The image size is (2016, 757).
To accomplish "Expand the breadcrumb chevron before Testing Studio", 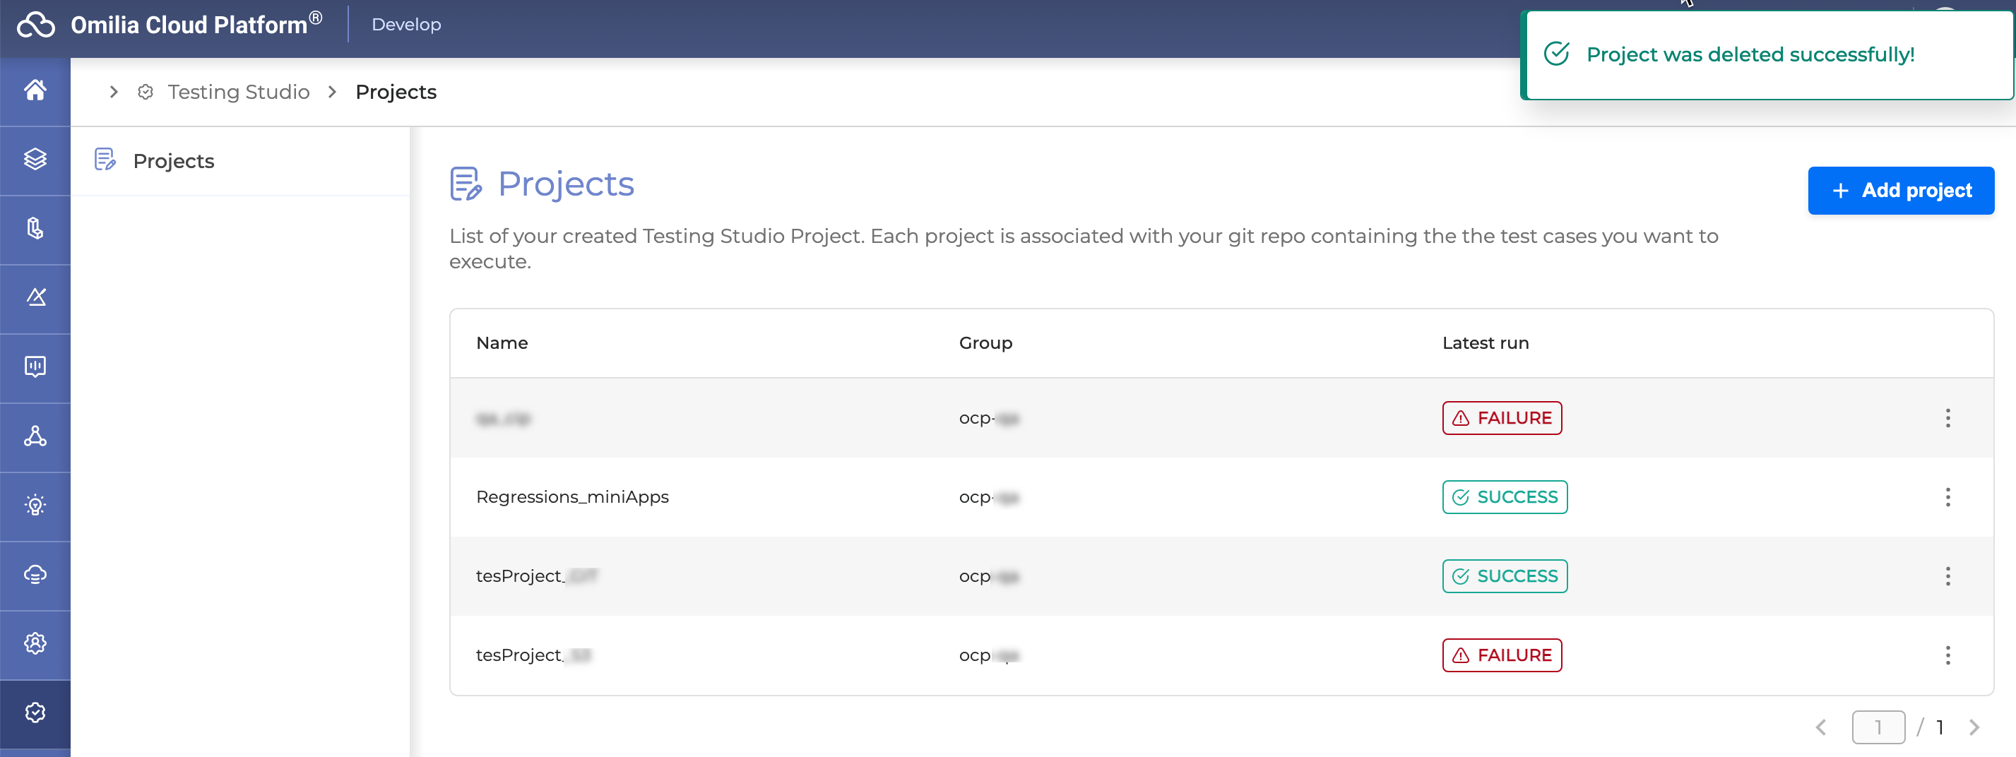I will [114, 93].
